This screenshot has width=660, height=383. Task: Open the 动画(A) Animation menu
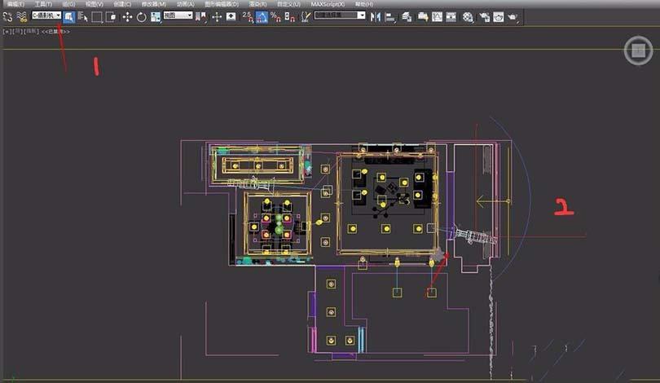tap(185, 4)
